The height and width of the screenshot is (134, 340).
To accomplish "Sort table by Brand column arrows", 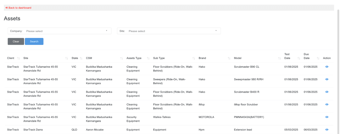I will click(229, 58).
